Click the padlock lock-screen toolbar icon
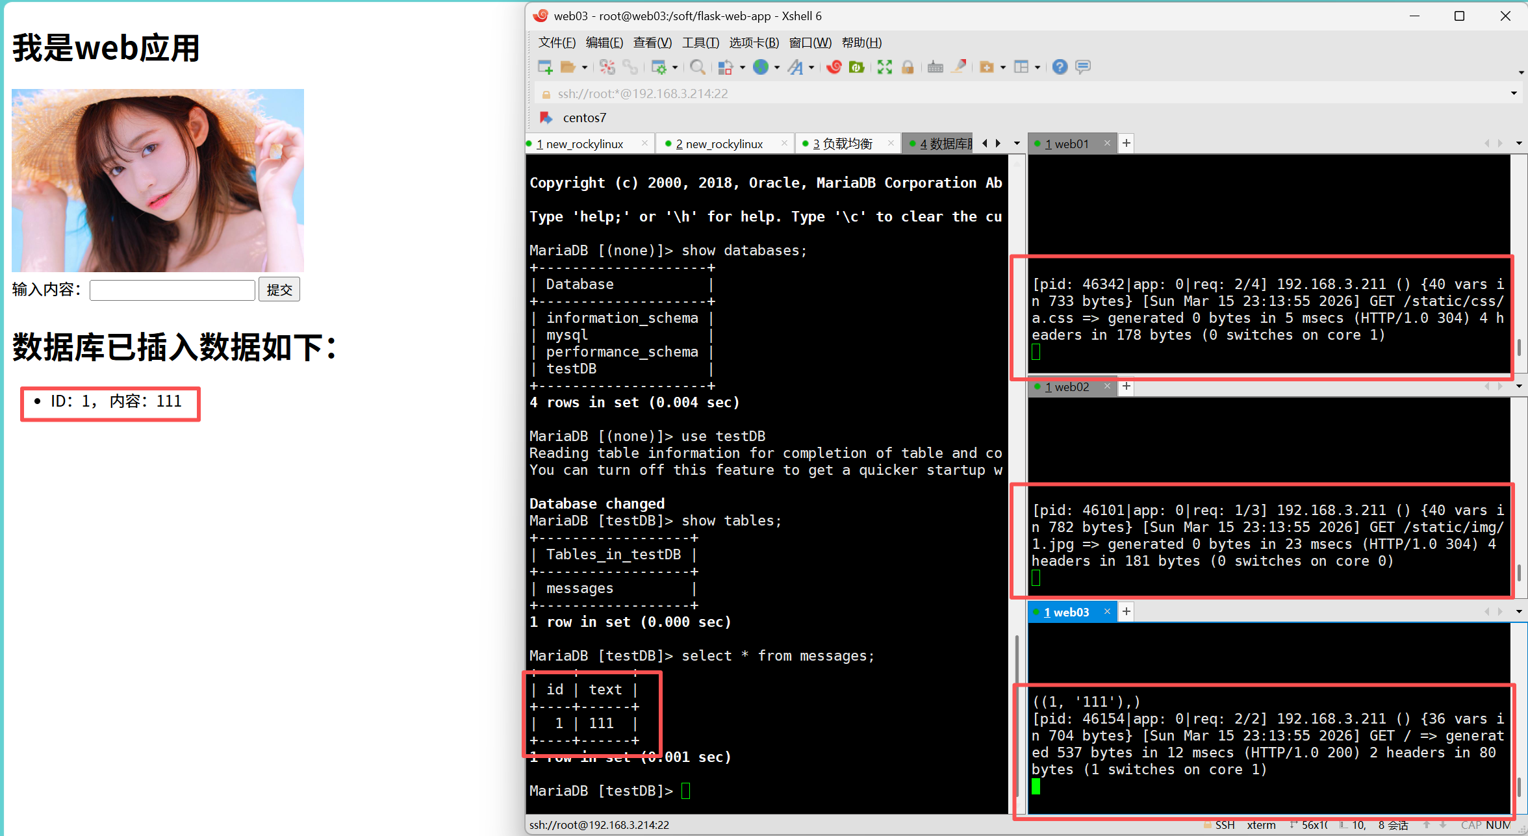The image size is (1528, 836). pos(908,67)
